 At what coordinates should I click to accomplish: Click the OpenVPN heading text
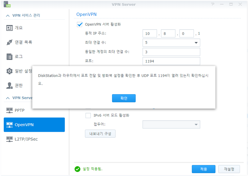[86, 14]
